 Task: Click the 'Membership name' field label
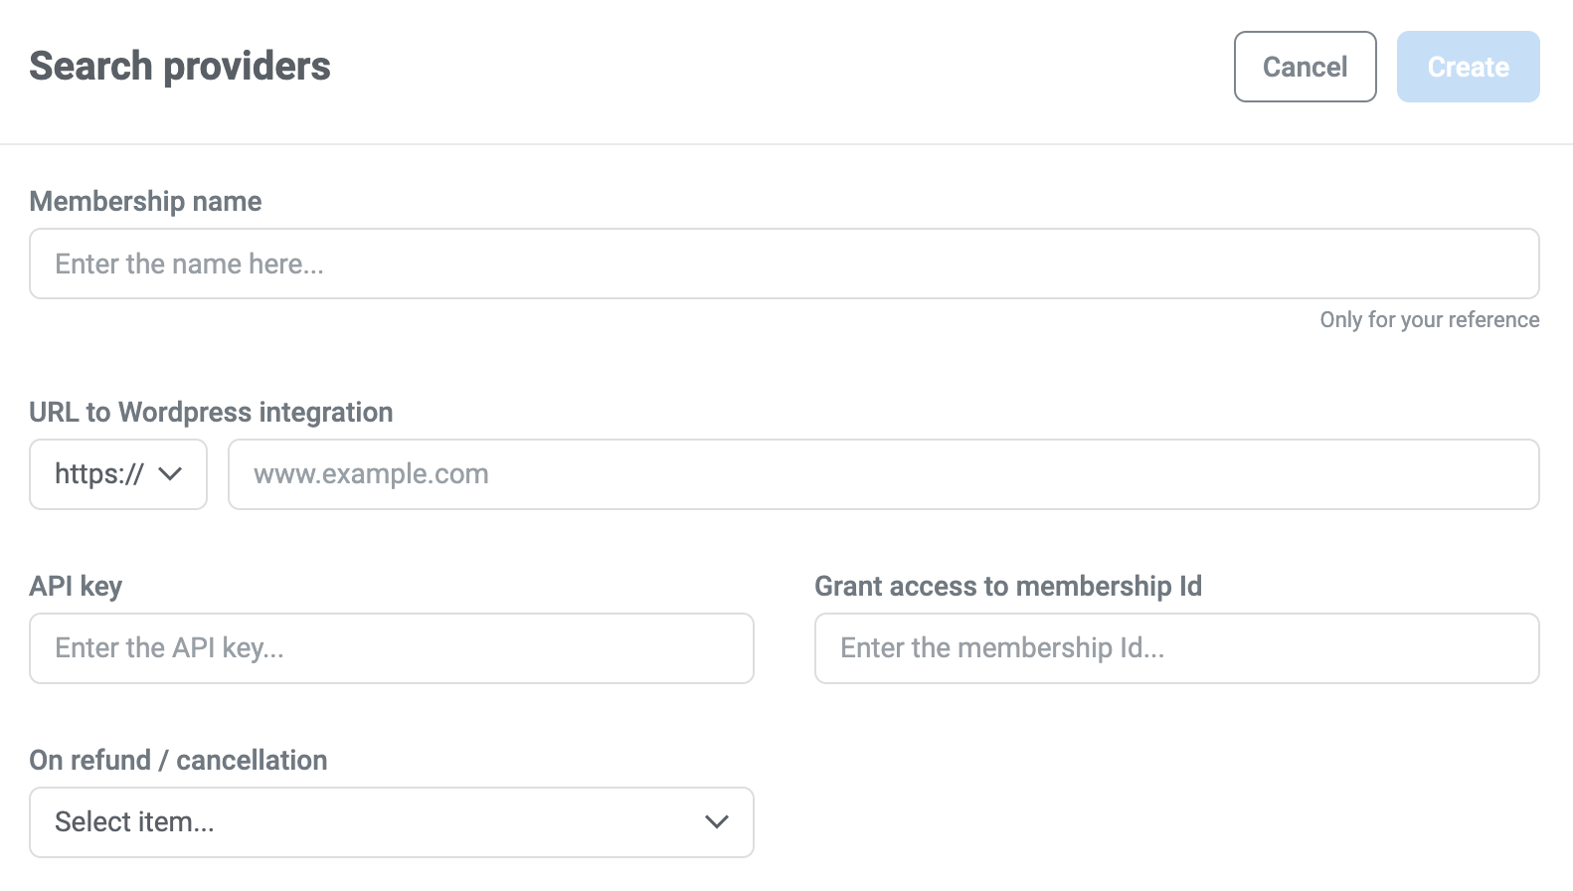pos(145,201)
